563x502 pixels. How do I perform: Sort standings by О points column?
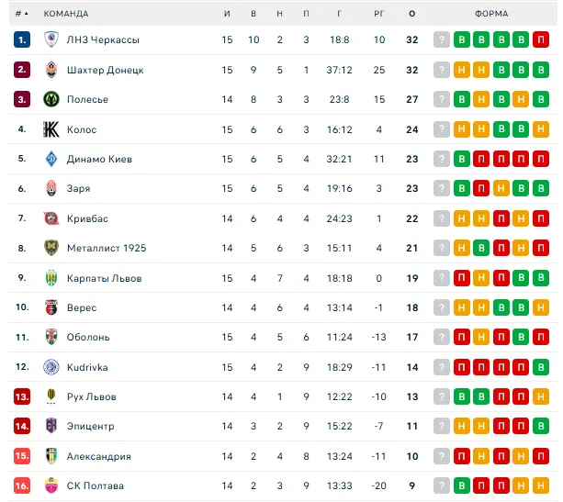click(411, 14)
